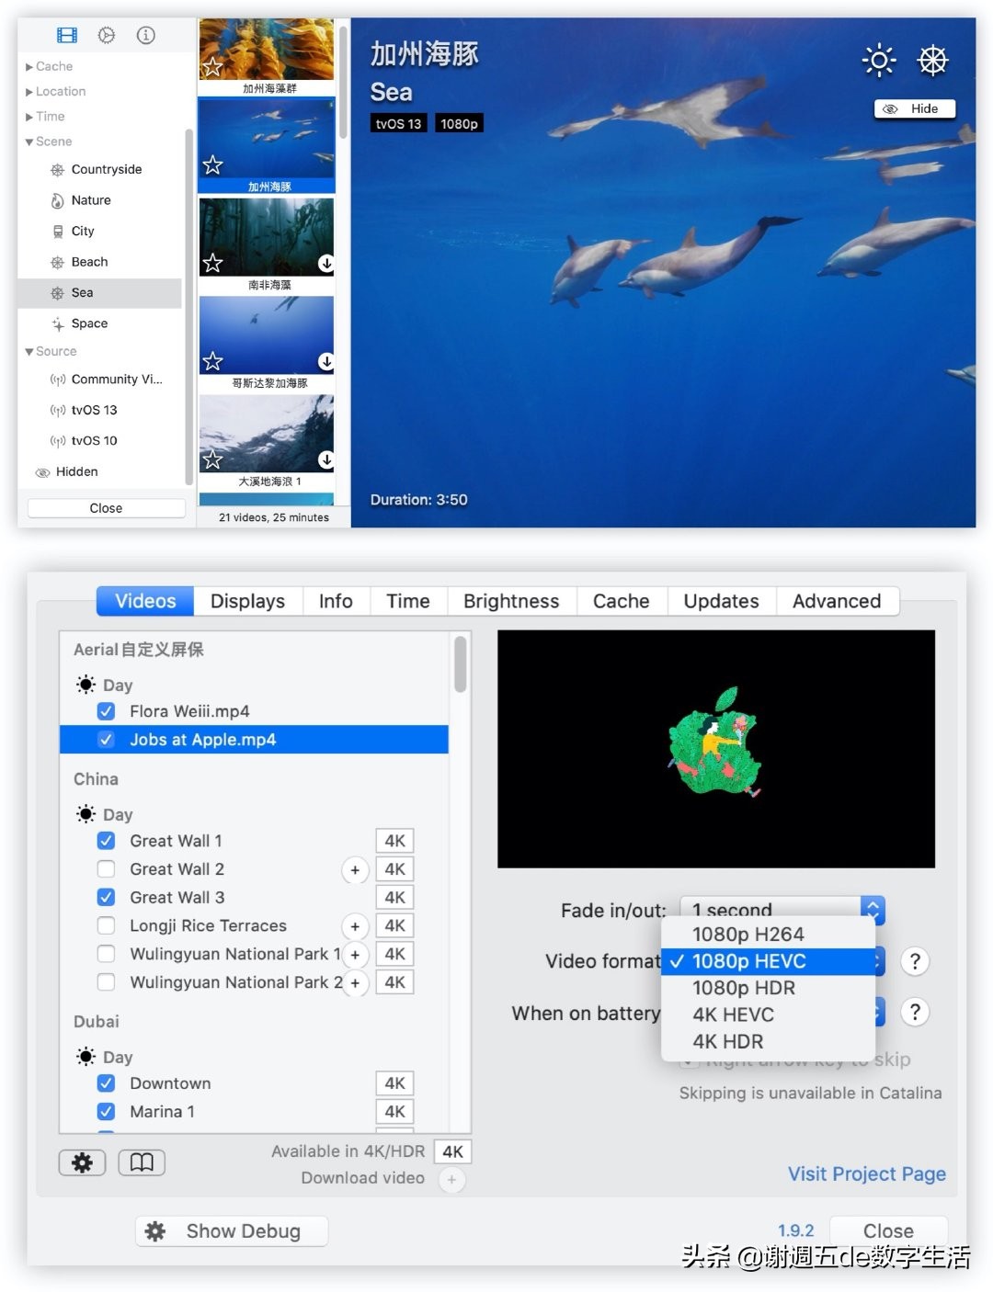Click the film strip videos icon
Viewport: 993px width, 1292px height.
click(x=67, y=36)
